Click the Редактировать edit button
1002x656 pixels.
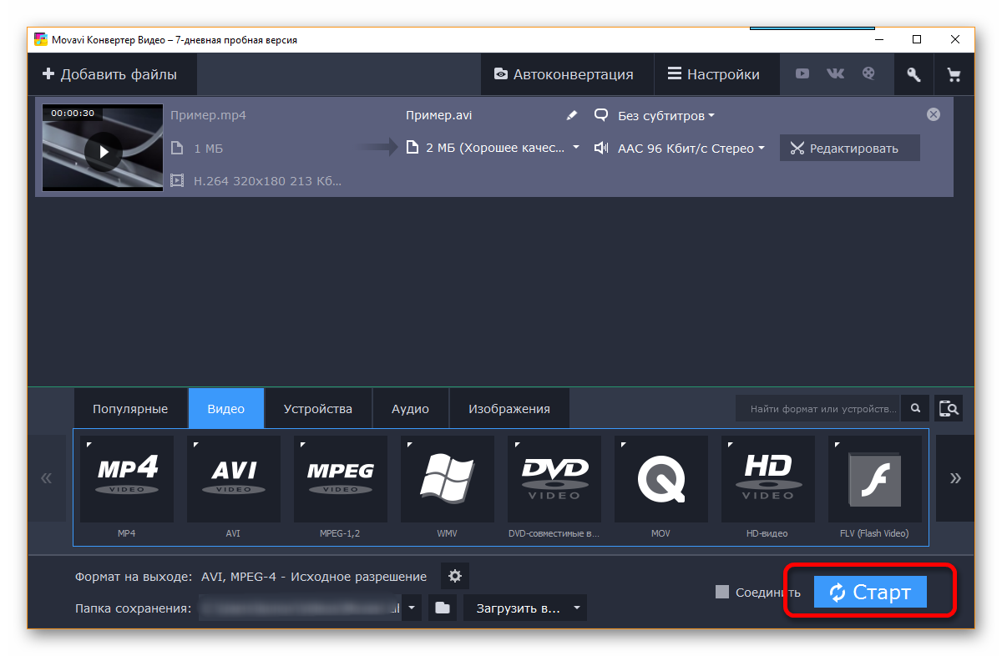(849, 148)
